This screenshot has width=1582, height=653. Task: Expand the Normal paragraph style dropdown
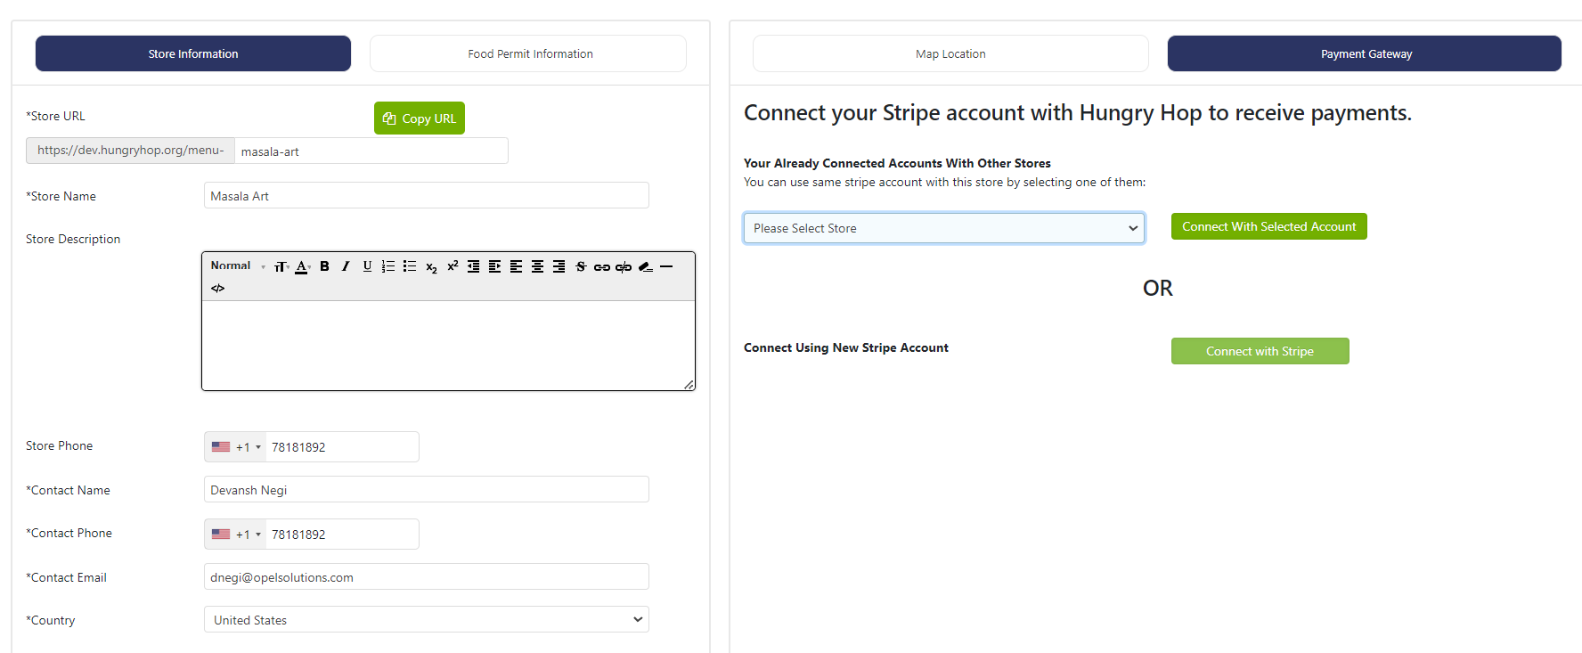[237, 266]
